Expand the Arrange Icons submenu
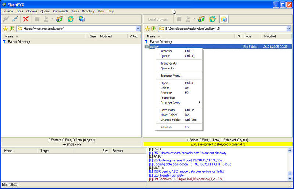The width and height of the screenshot is (294, 189). coord(179,102)
